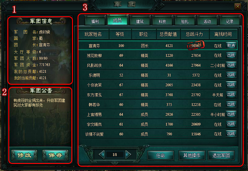Open the 建筑 tab
The height and width of the screenshot is (171, 248).
pos(140,21)
